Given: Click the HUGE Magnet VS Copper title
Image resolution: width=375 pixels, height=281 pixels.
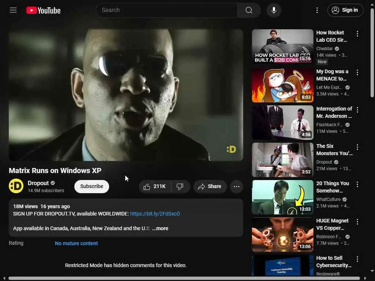Looking at the screenshot, I should [333, 224].
